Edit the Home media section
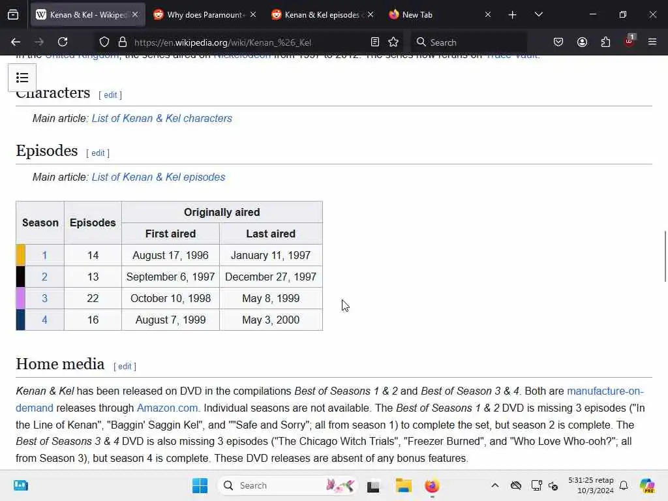 coord(125,367)
